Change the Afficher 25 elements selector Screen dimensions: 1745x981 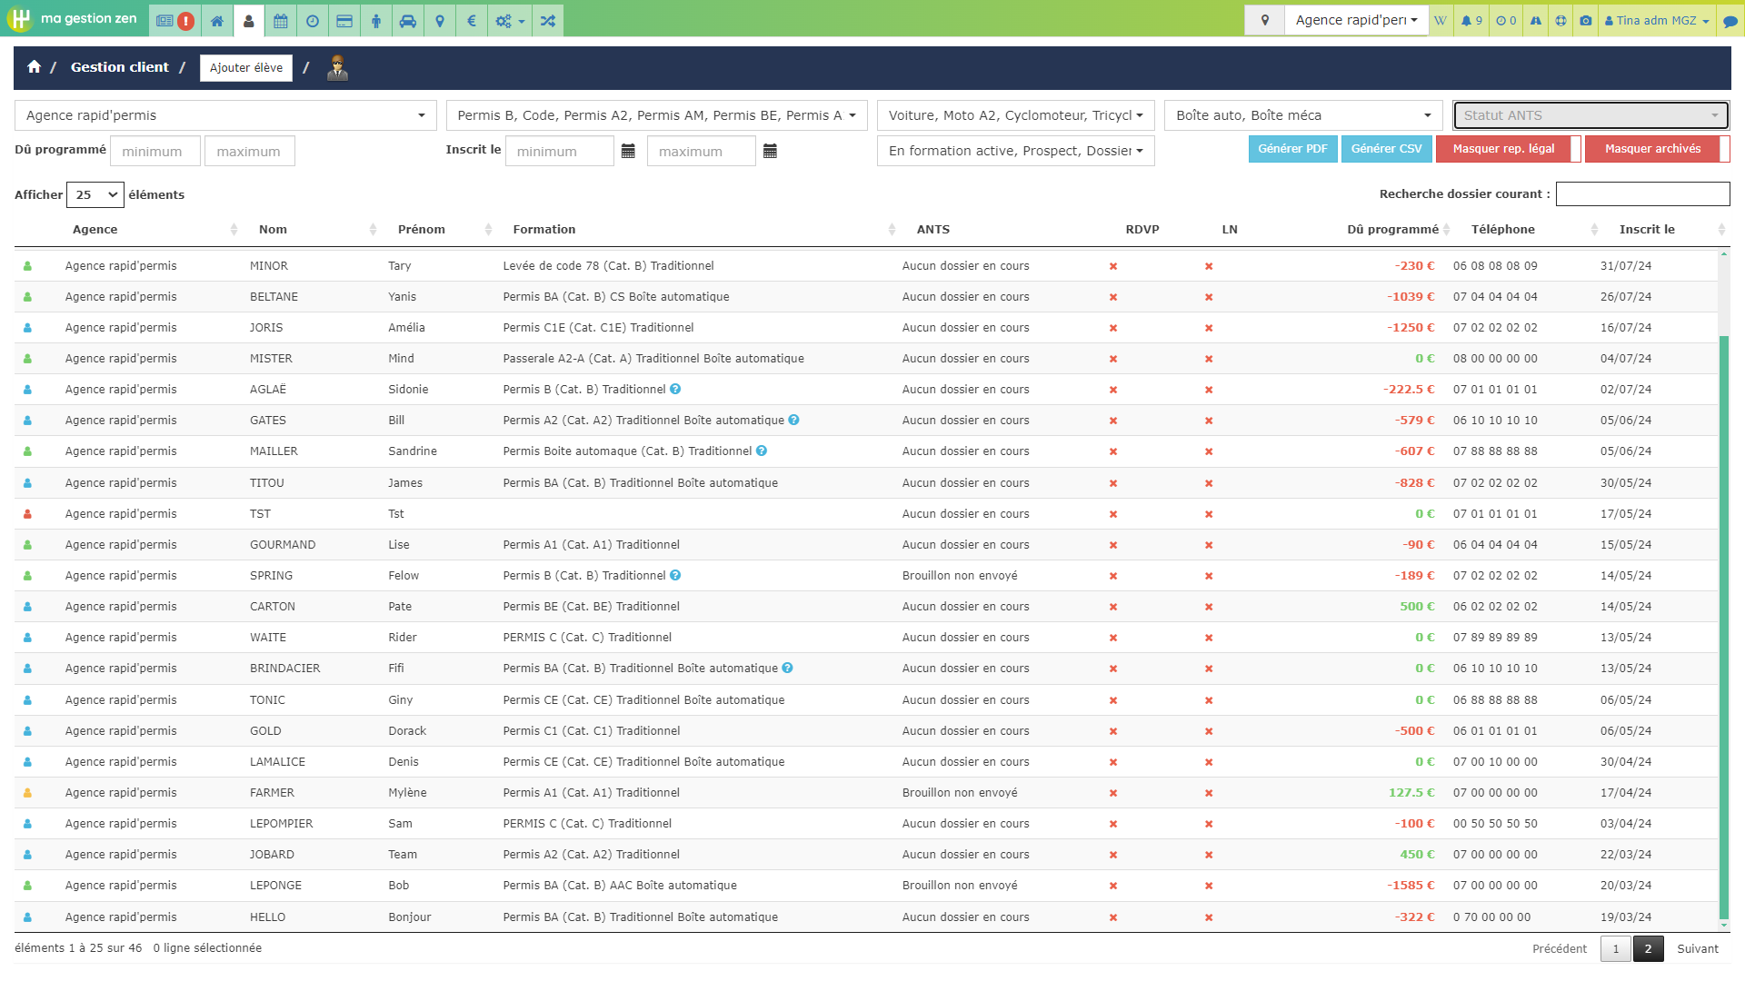pos(95,194)
